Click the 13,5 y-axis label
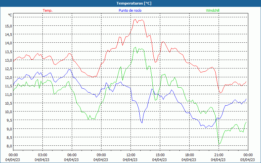 [x=8, y=52]
